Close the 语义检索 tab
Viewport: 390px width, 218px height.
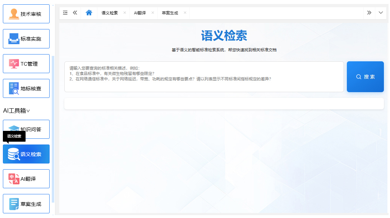(x=125, y=13)
